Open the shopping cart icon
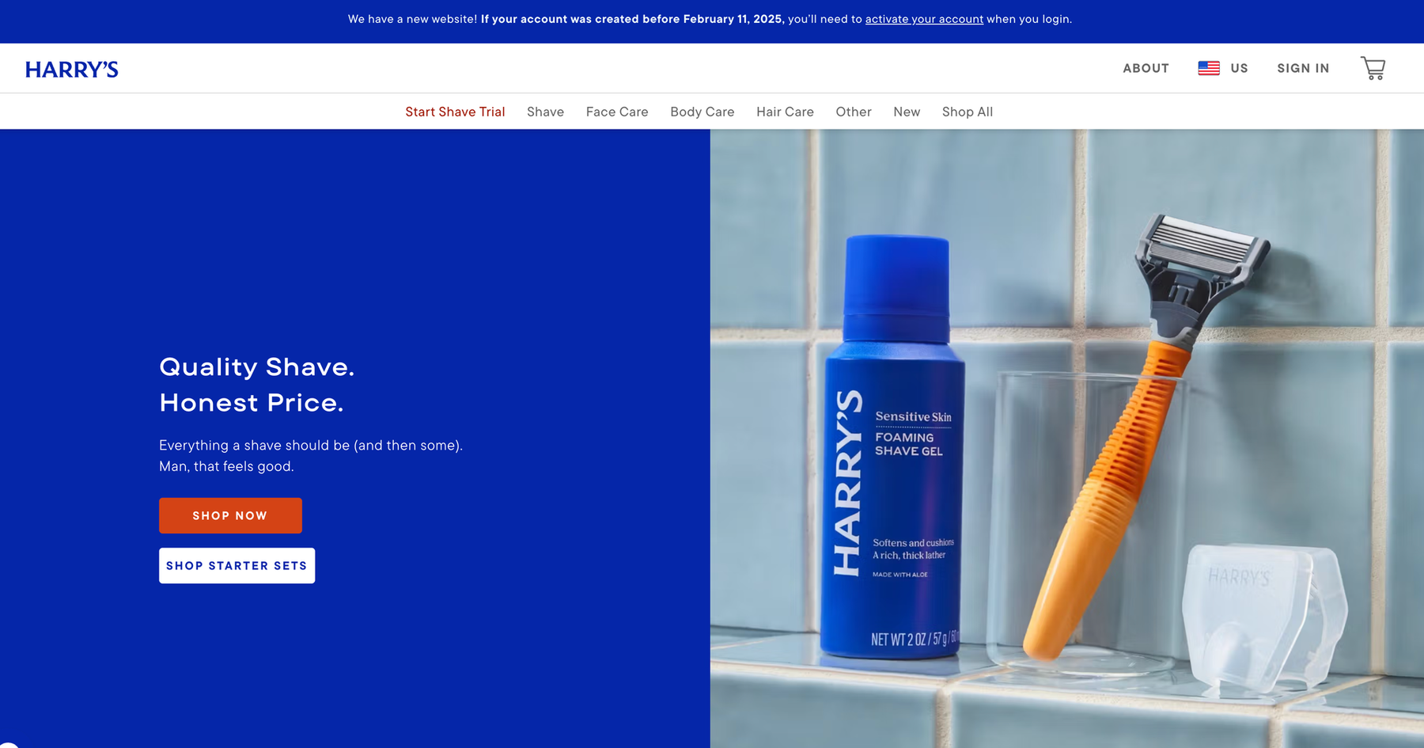This screenshot has height=748, width=1424. click(x=1373, y=68)
